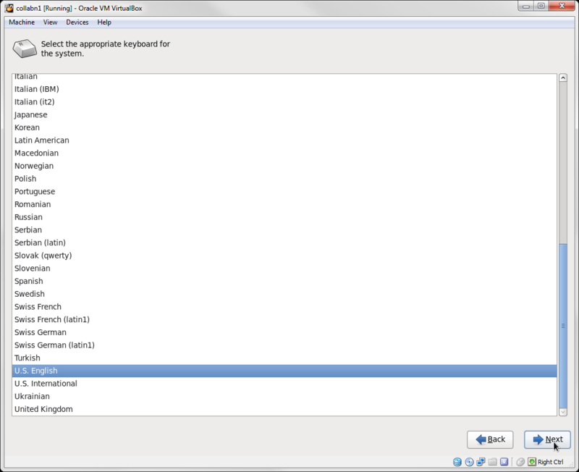Pick Ukrainian from the keyboard list

tap(284, 396)
